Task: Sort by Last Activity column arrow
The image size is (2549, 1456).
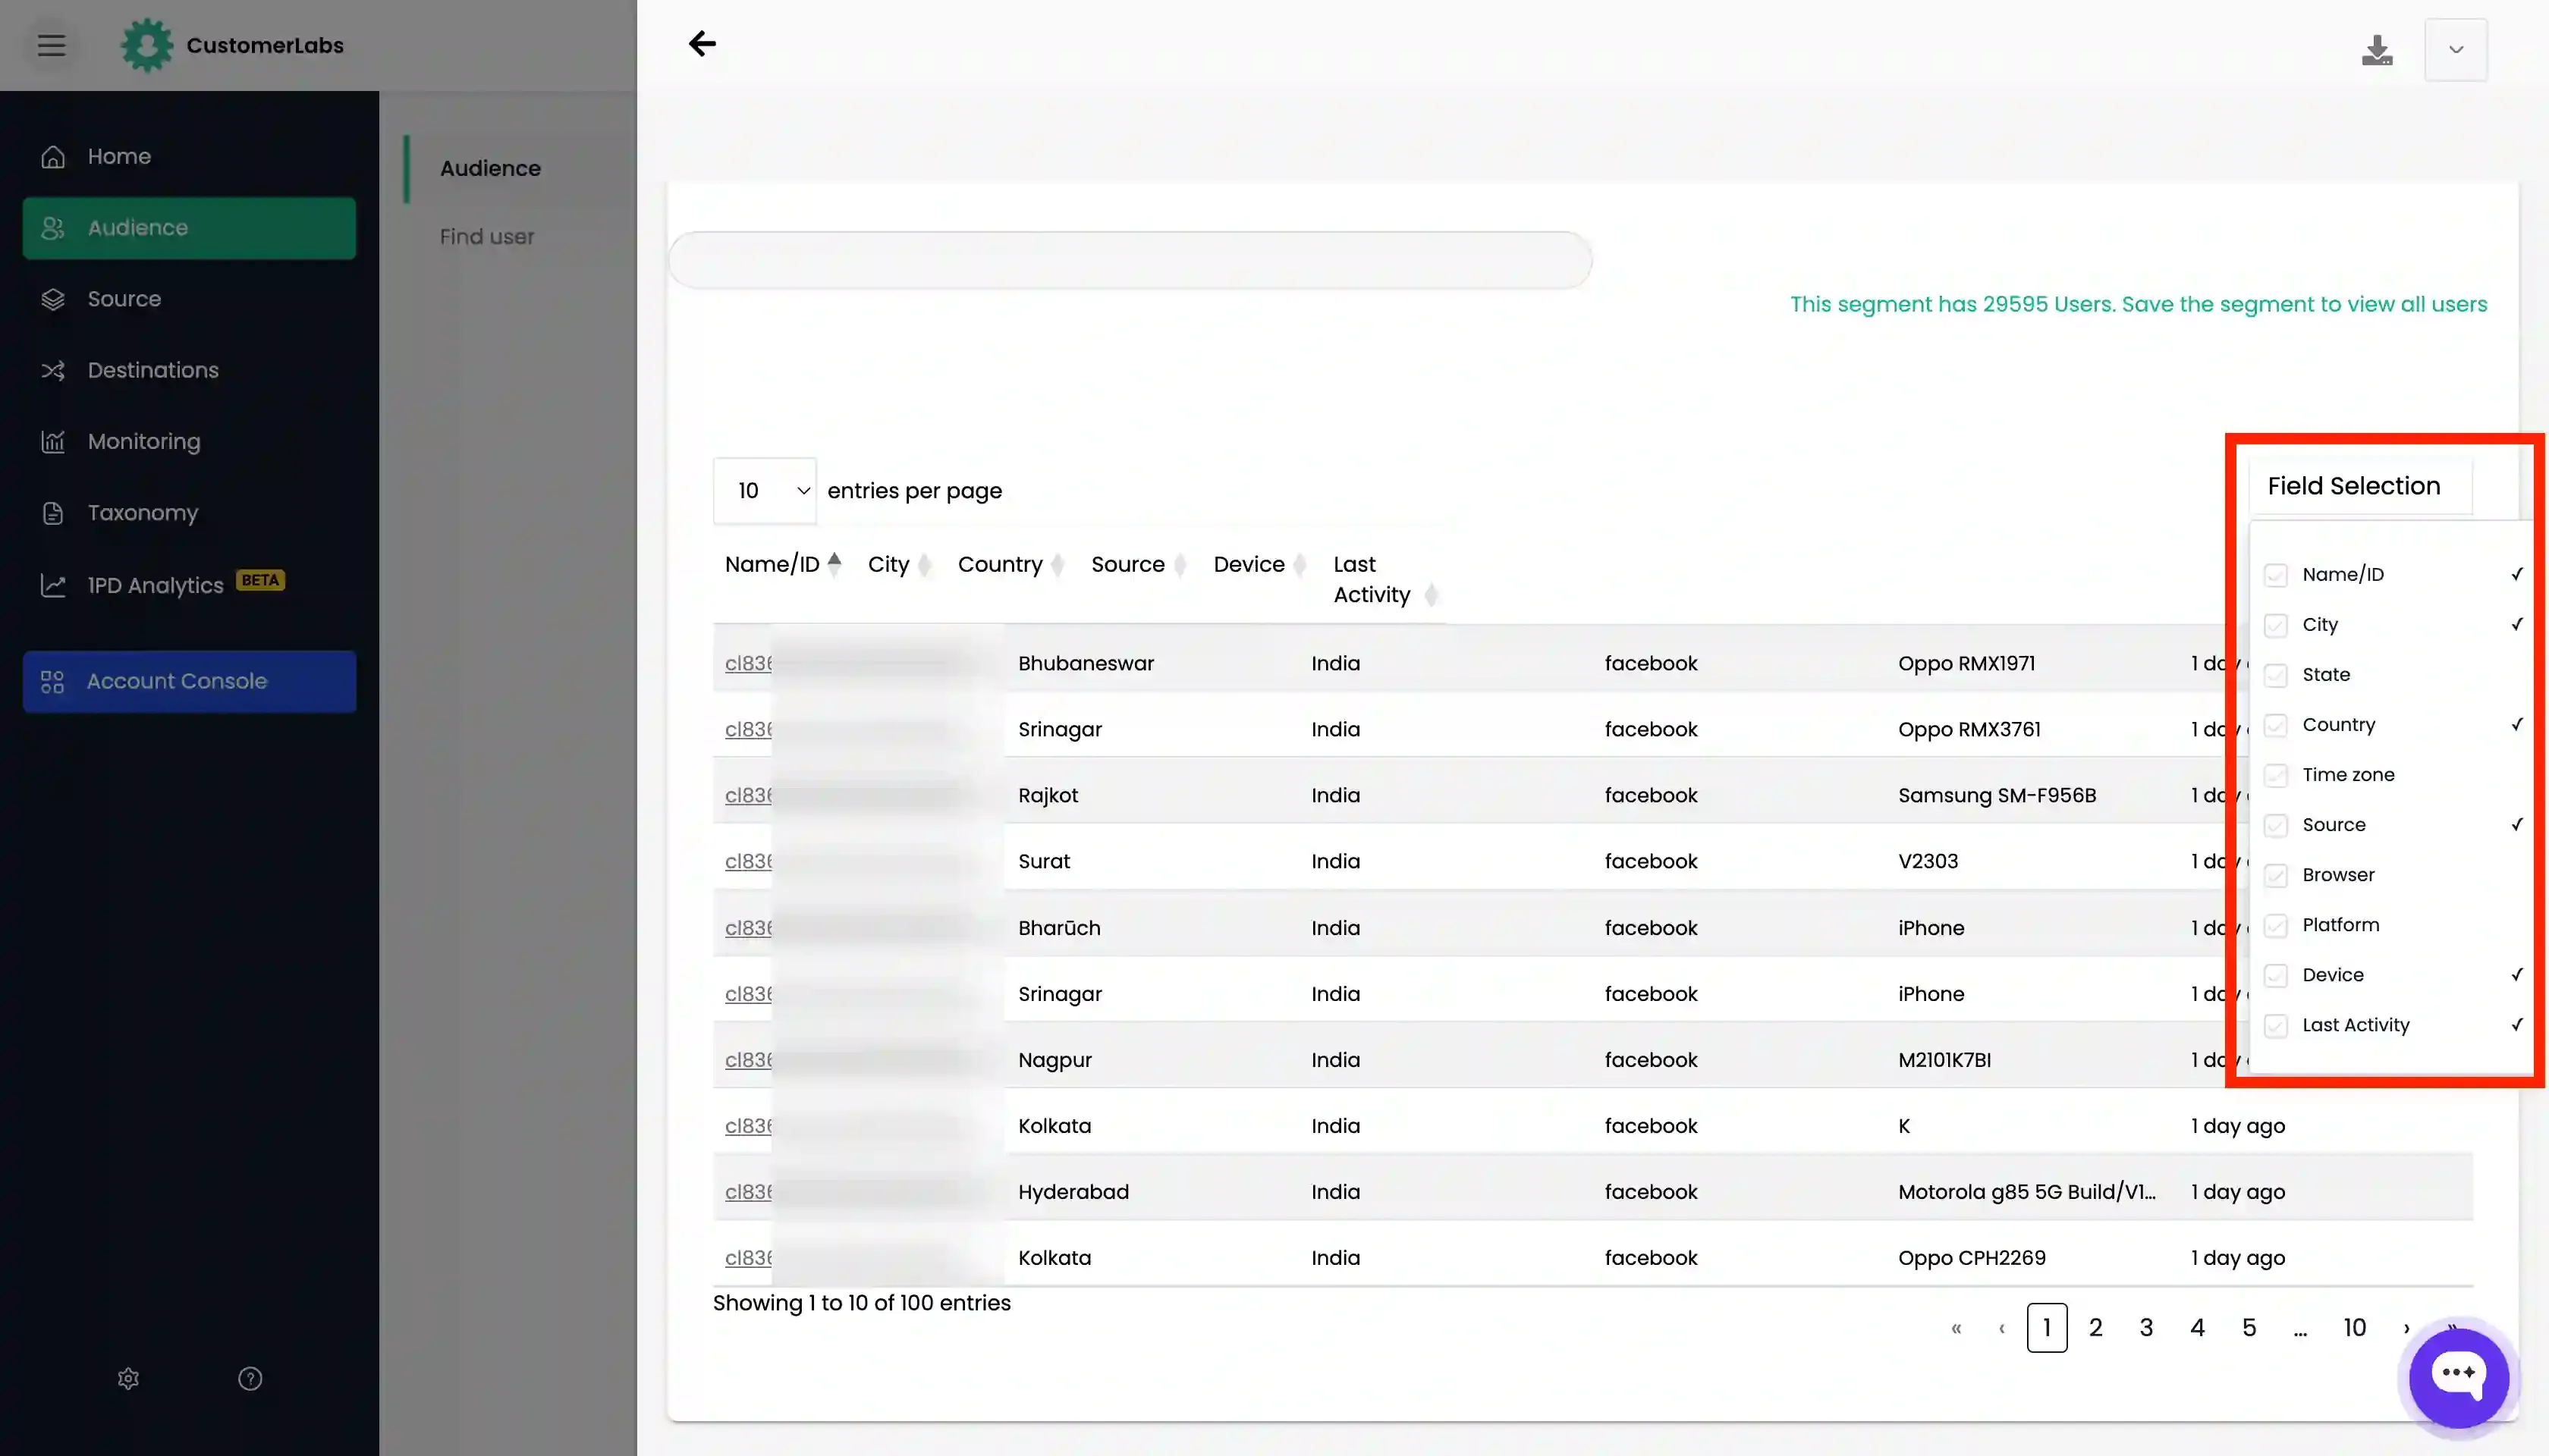Action: 1432,595
